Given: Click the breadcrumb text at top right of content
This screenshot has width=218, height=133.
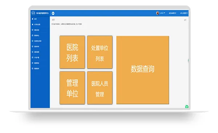Looking at the screenshot, I should [185, 20].
